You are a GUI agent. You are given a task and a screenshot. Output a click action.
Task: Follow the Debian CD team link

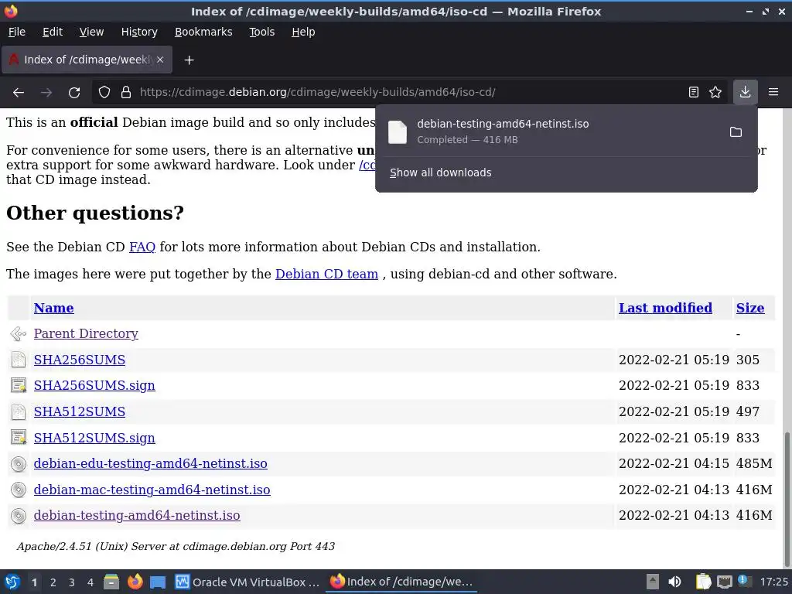tap(326, 274)
